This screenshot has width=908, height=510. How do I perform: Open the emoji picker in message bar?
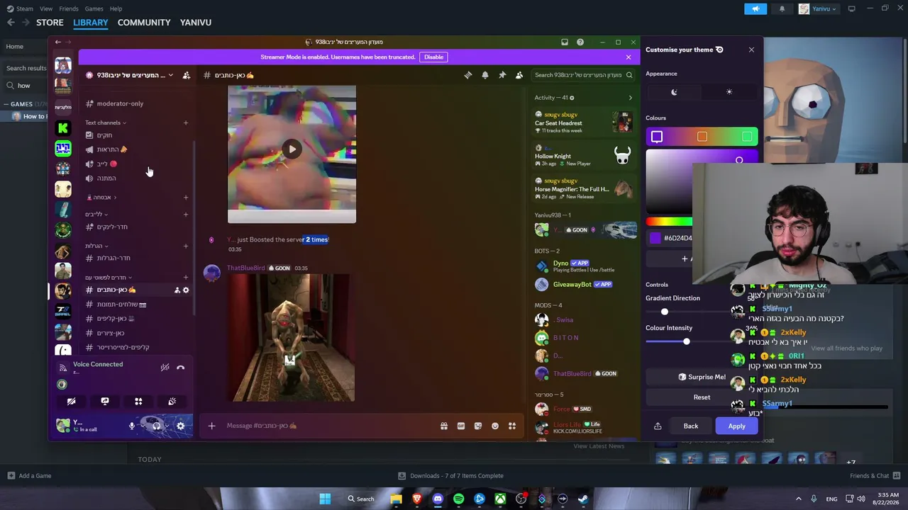click(495, 426)
